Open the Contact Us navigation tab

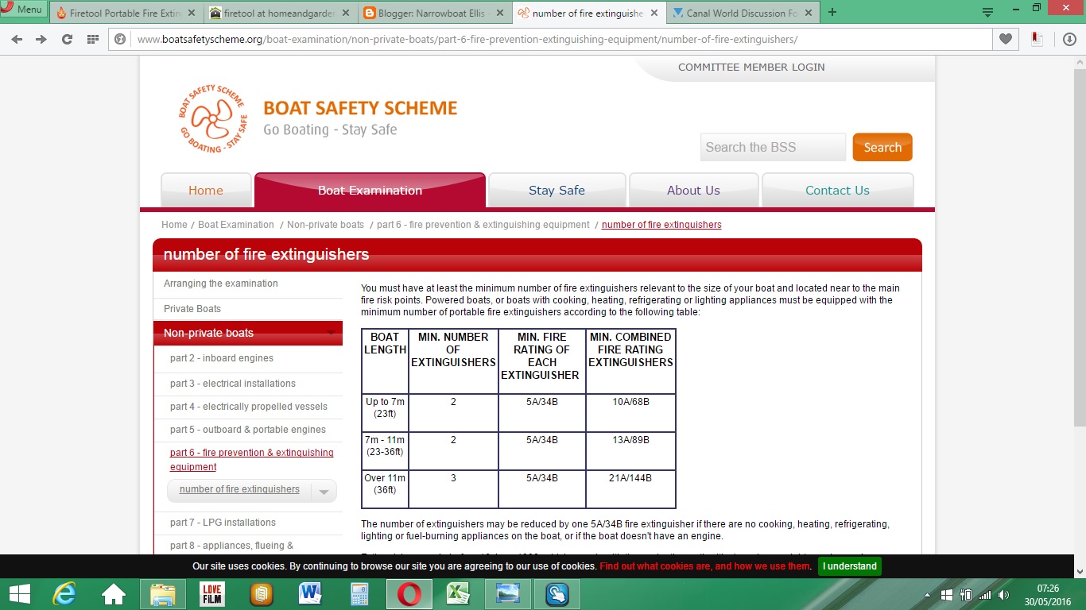(837, 191)
